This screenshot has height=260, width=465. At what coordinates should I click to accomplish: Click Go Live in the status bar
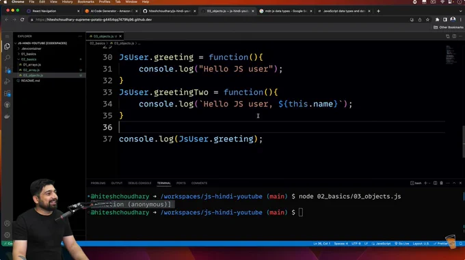click(x=402, y=244)
